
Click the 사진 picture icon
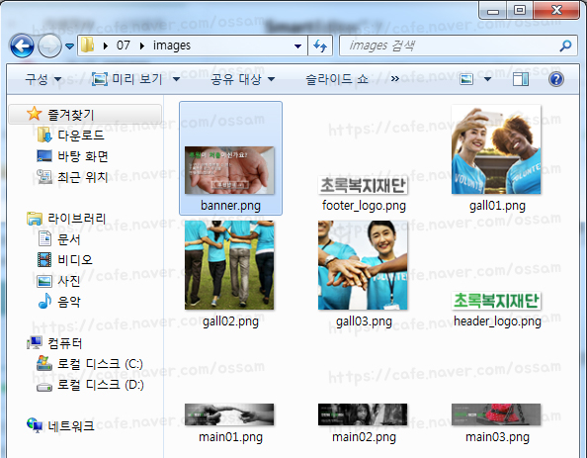tap(44, 281)
